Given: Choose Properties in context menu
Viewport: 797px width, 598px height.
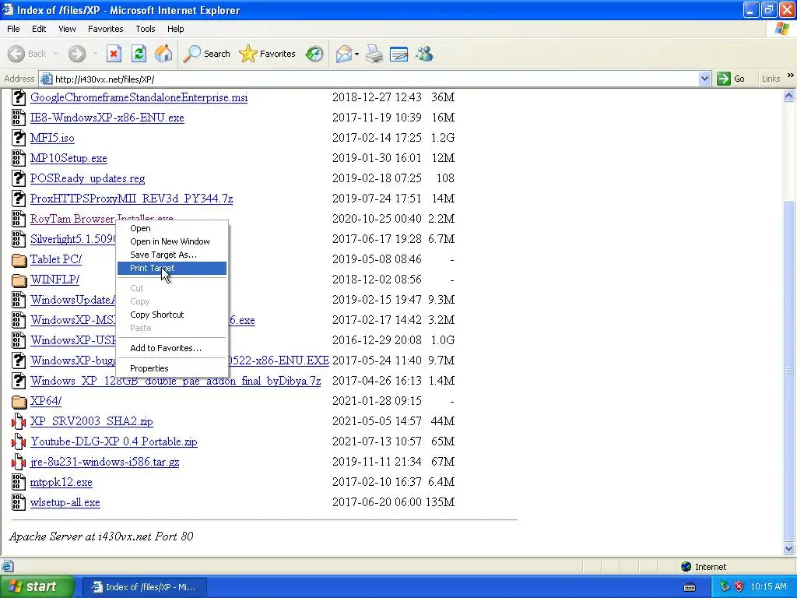Looking at the screenshot, I should [x=172, y=368].
